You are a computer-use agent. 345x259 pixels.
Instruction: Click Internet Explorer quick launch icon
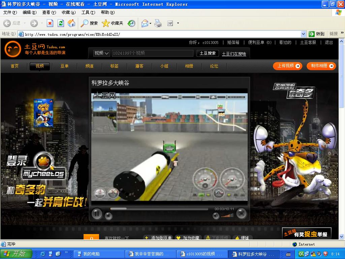(42, 254)
